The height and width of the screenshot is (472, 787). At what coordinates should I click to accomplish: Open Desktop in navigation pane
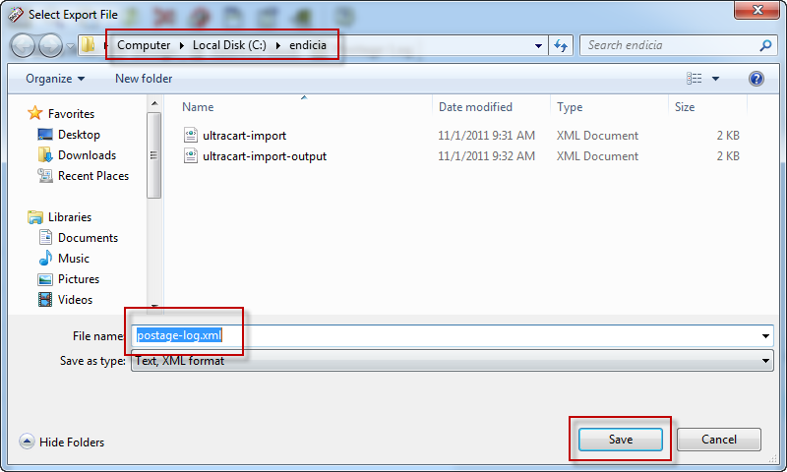coord(79,135)
